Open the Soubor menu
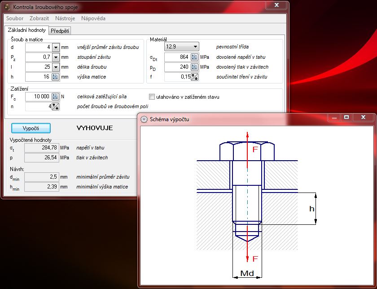Image resolution: width=377 pixels, height=289 pixels. tap(15, 18)
